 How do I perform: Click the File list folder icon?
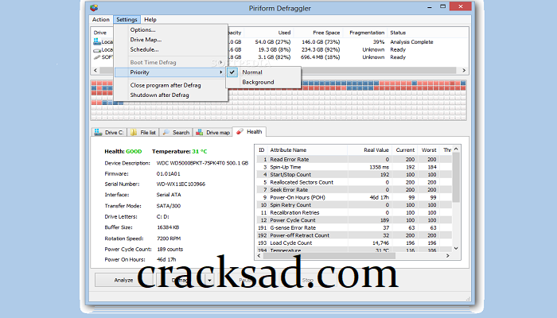[x=134, y=133]
